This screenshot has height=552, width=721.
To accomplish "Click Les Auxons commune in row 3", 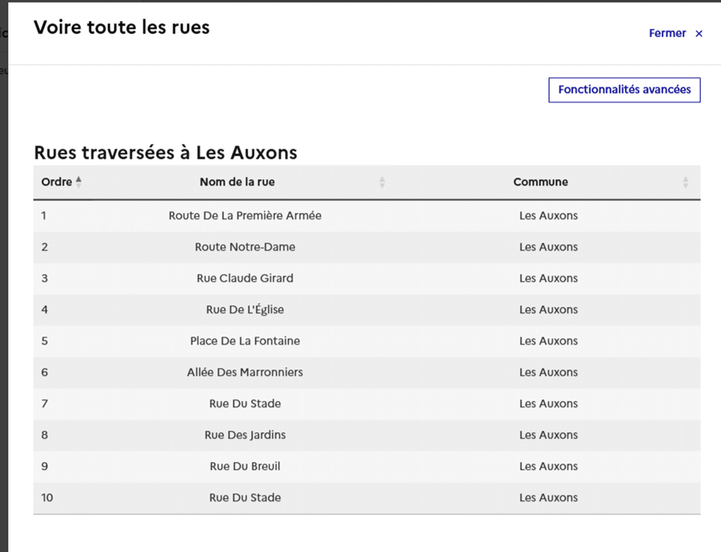I will [548, 278].
